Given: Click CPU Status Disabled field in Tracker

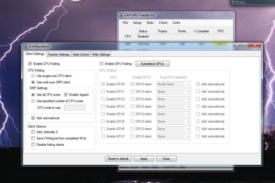Looking at the screenshot, I should (143, 36).
